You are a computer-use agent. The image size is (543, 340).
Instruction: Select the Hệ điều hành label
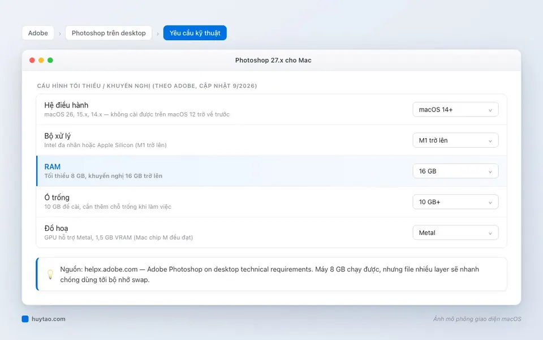point(66,105)
